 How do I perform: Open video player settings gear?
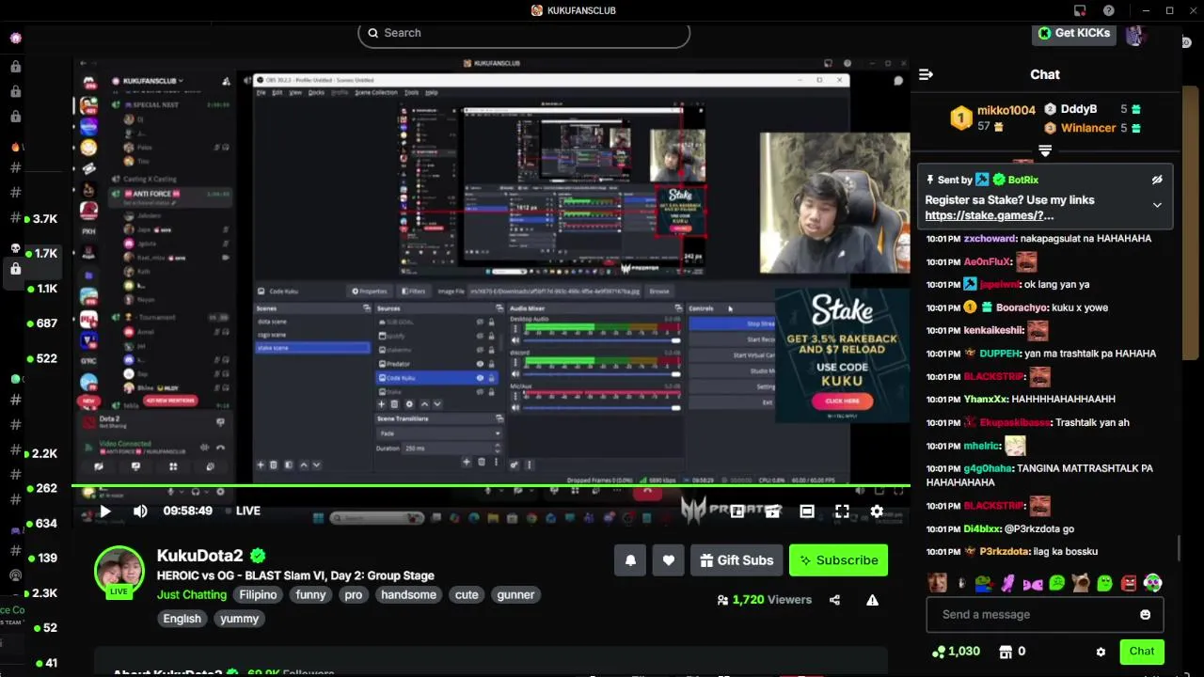click(877, 512)
